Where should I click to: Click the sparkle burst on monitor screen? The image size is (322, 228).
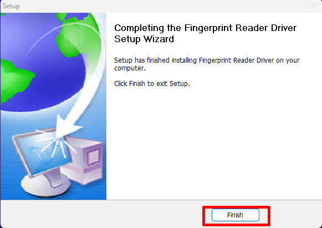55,144
